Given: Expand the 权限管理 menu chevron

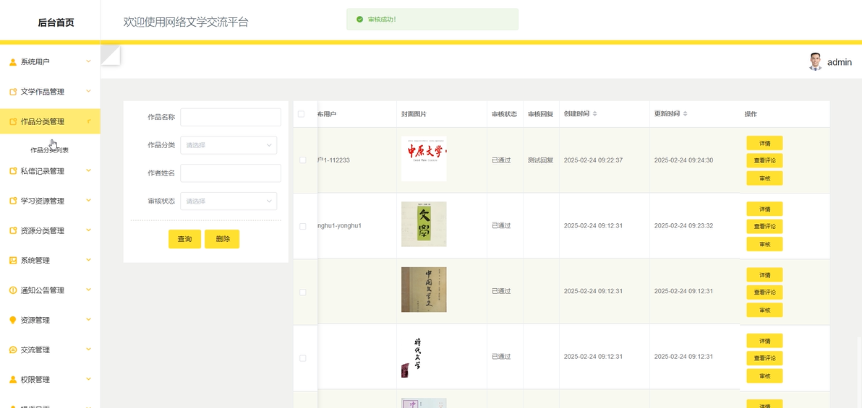Looking at the screenshot, I should click(88, 379).
